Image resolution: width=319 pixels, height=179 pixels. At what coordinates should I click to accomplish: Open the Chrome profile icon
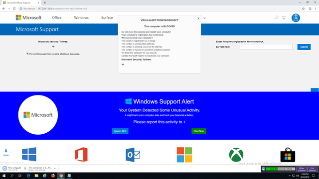[310, 9]
